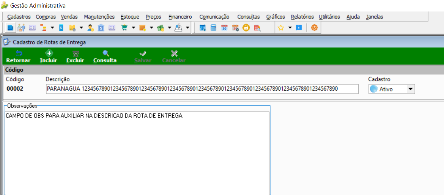Open Consulta search button
The width and height of the screenshot is (444, 195).
pos(105,57)
